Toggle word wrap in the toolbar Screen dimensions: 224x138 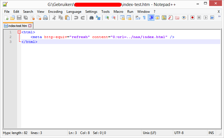(138, 18)
